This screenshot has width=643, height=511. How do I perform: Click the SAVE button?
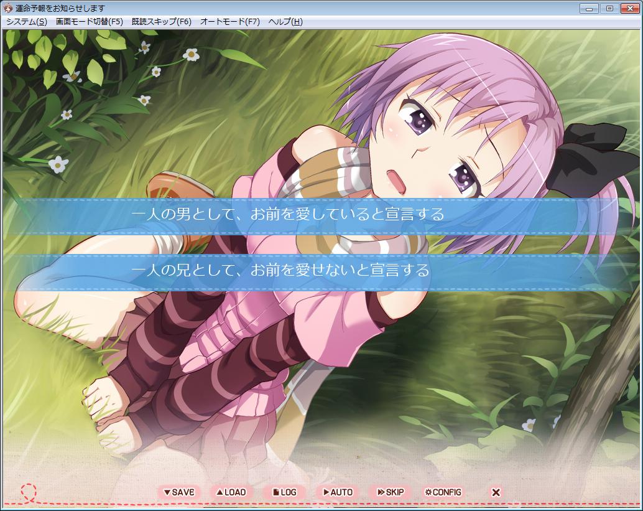tap(179, 492)
